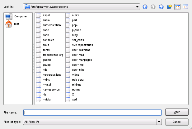192x129 pixels.
Task: Click the winbind file name
Action: point(77,85)
